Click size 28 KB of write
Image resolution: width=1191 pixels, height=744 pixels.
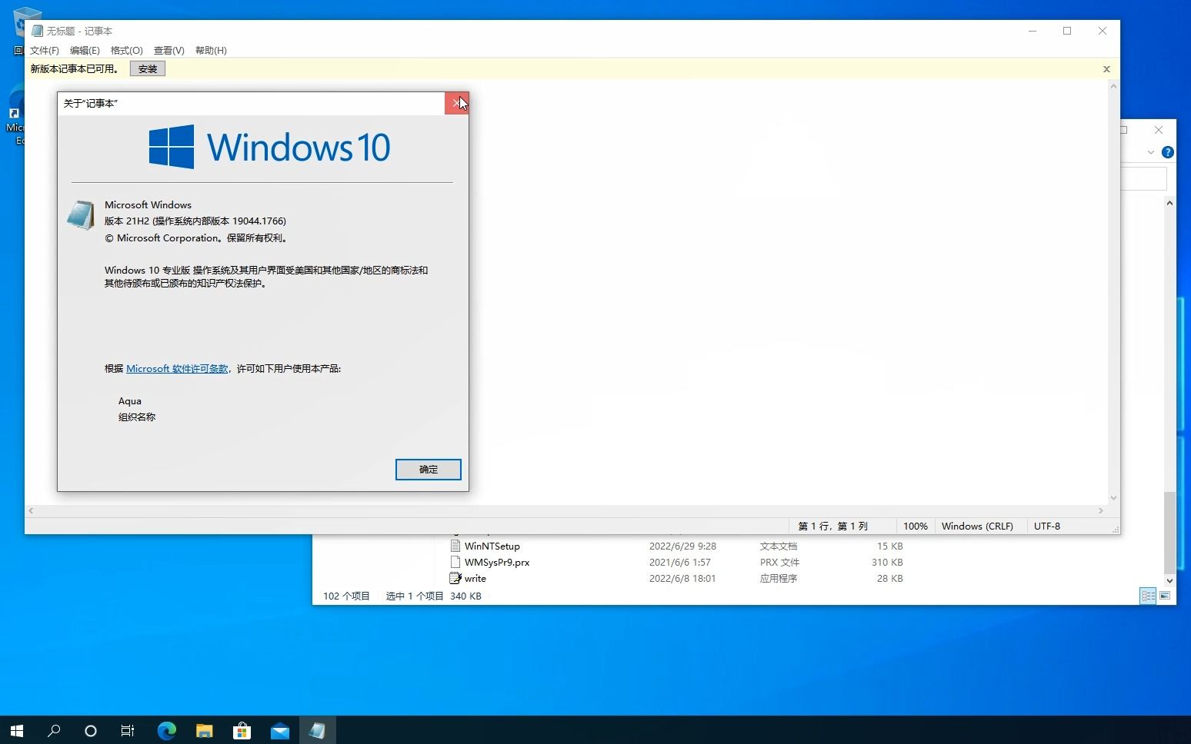890,578
